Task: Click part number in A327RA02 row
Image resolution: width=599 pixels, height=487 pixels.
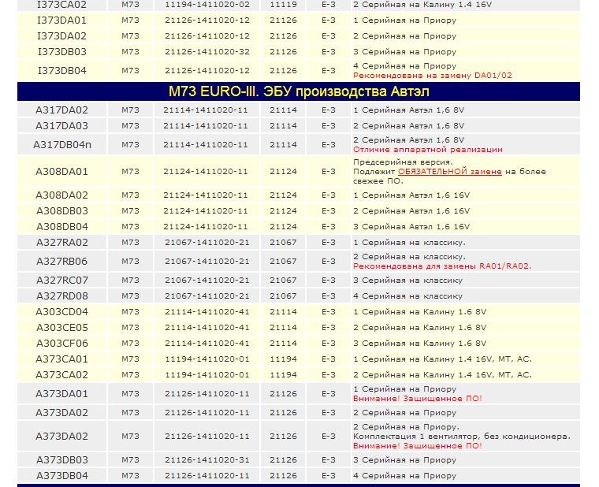Action: coord(207,242)
